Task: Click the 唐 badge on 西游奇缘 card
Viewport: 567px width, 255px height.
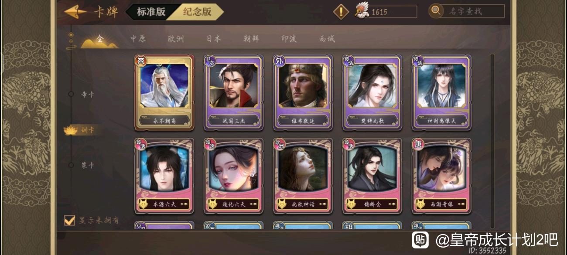Action: pos(418,144)
